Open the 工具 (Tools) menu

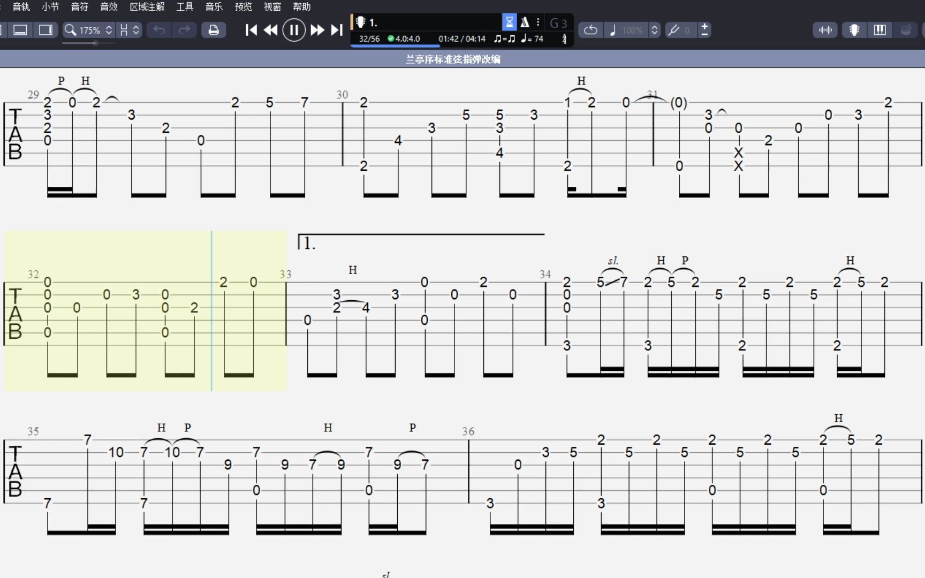(x=185, y=6)
